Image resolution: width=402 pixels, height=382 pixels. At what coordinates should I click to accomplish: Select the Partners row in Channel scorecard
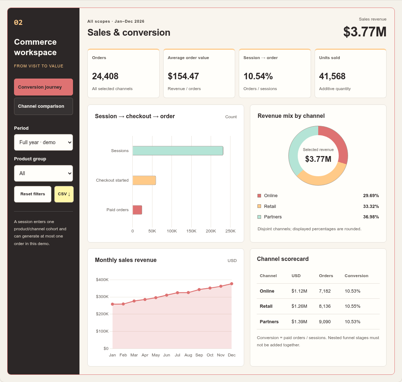click(x=318, y=321)
